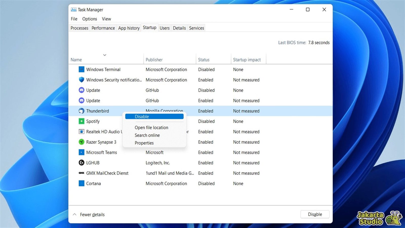Click the Windows Terminal icon

point(81,69)
